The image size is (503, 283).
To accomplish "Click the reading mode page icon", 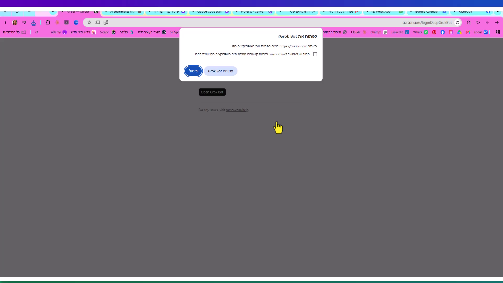I will pos(67,23).
